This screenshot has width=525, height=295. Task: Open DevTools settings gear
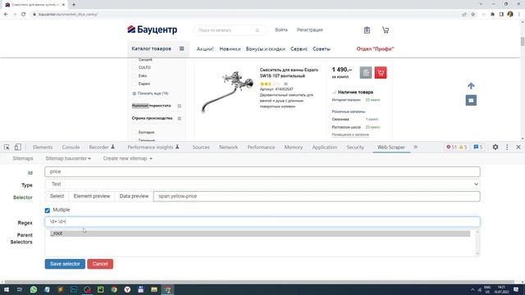pyautogui.click(x=495, y=147)
